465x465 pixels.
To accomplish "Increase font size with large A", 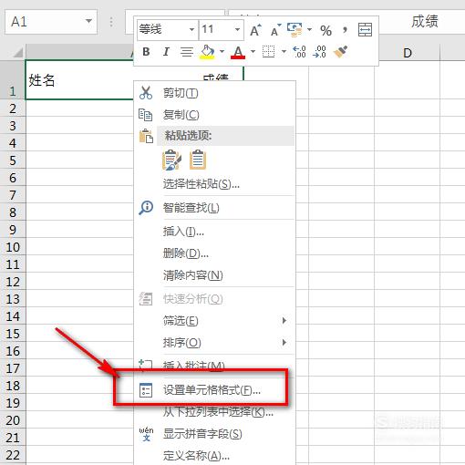I will click(255, 30).
